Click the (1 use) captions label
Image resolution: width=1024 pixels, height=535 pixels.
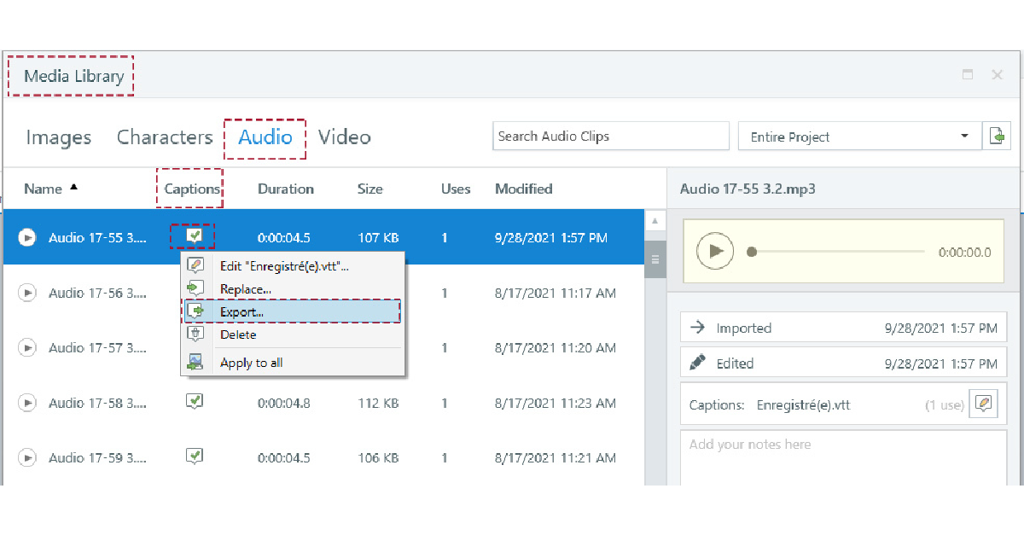[945, 405]
